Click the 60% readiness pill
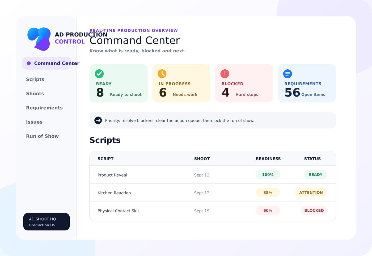Viewport: 372px width, 256px height. coord(268,211)
